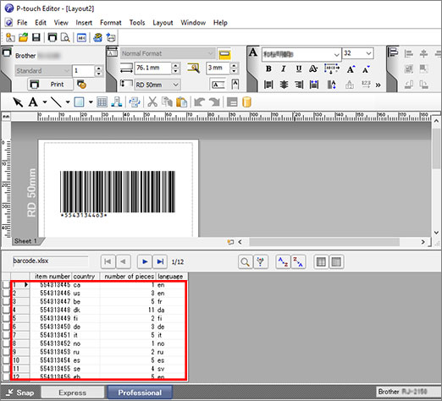This screenshot has height=401, width=442.
Task: Increase the number of copies stepper
Action: [98, 68]
